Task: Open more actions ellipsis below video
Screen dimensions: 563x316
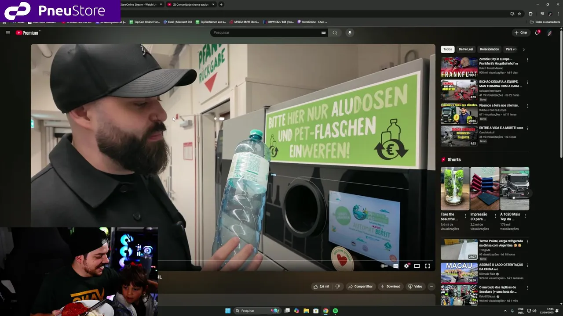Action: tap(431, 286)
